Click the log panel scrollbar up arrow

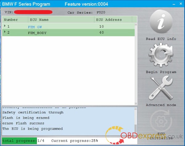tap(136, 109)
